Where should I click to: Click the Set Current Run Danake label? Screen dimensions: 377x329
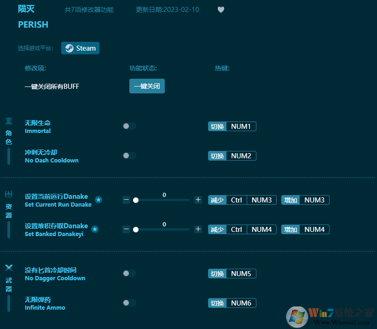coord(58,204)
